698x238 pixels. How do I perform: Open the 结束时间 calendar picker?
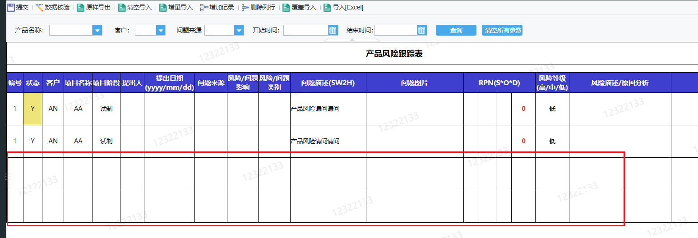point(422,30)
